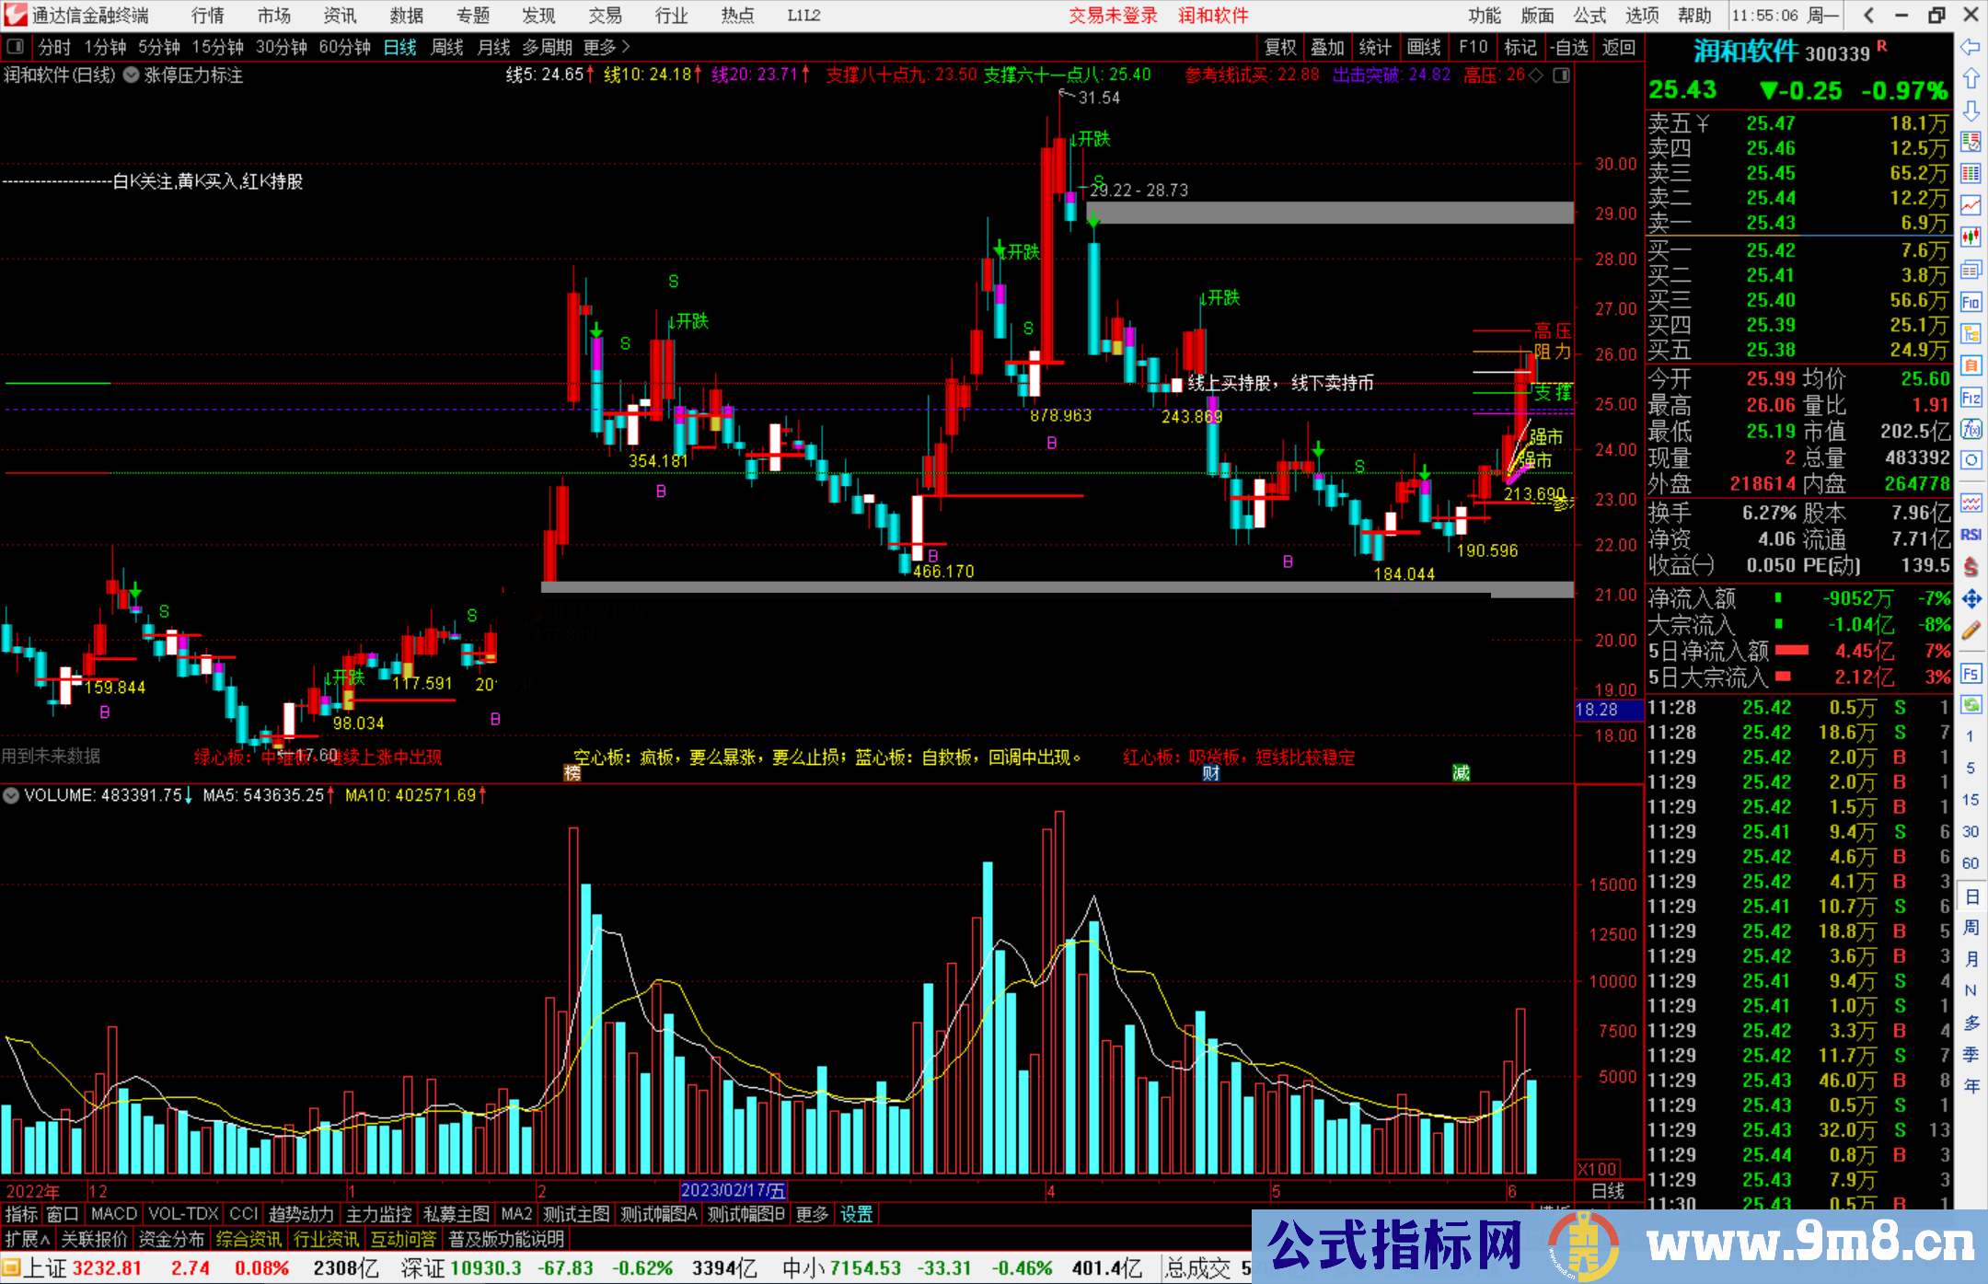
Task: Switch to 15-minute period in right sidebar
Action: (1970, 800)
